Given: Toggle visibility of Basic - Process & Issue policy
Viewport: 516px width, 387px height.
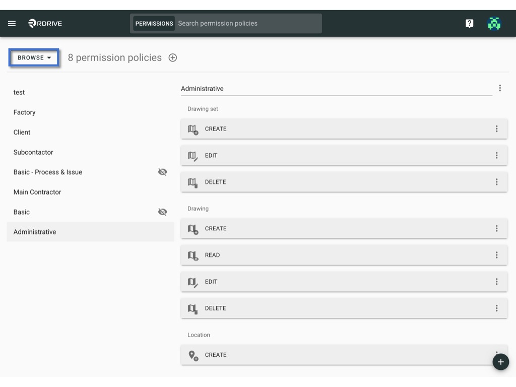Looking at the screenshot, I should 163,172.
